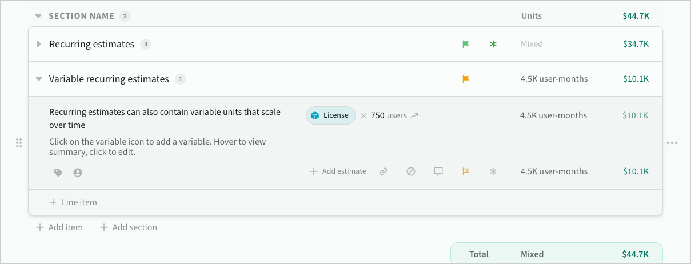Expand the Recurring estimates row
The image size is (691, 264).
(39, 44)
